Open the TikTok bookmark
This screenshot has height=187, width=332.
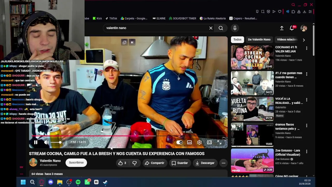(x=111, y=18)
